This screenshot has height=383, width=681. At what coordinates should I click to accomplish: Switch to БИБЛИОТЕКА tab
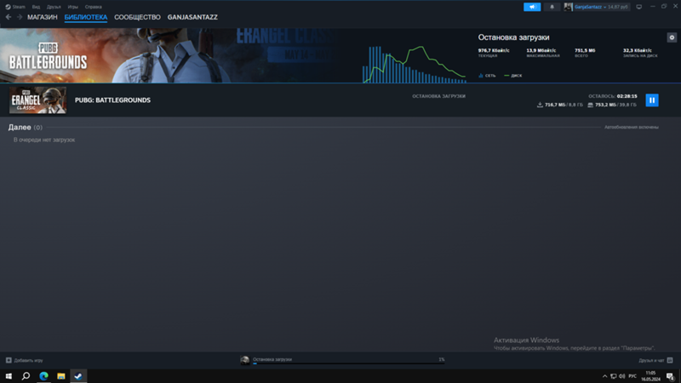(x=86, y=17)
